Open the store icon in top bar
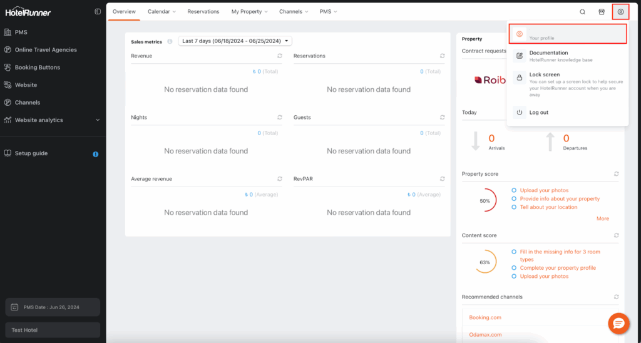This screenshot has width=641, height=343. (x=602, y=12)
